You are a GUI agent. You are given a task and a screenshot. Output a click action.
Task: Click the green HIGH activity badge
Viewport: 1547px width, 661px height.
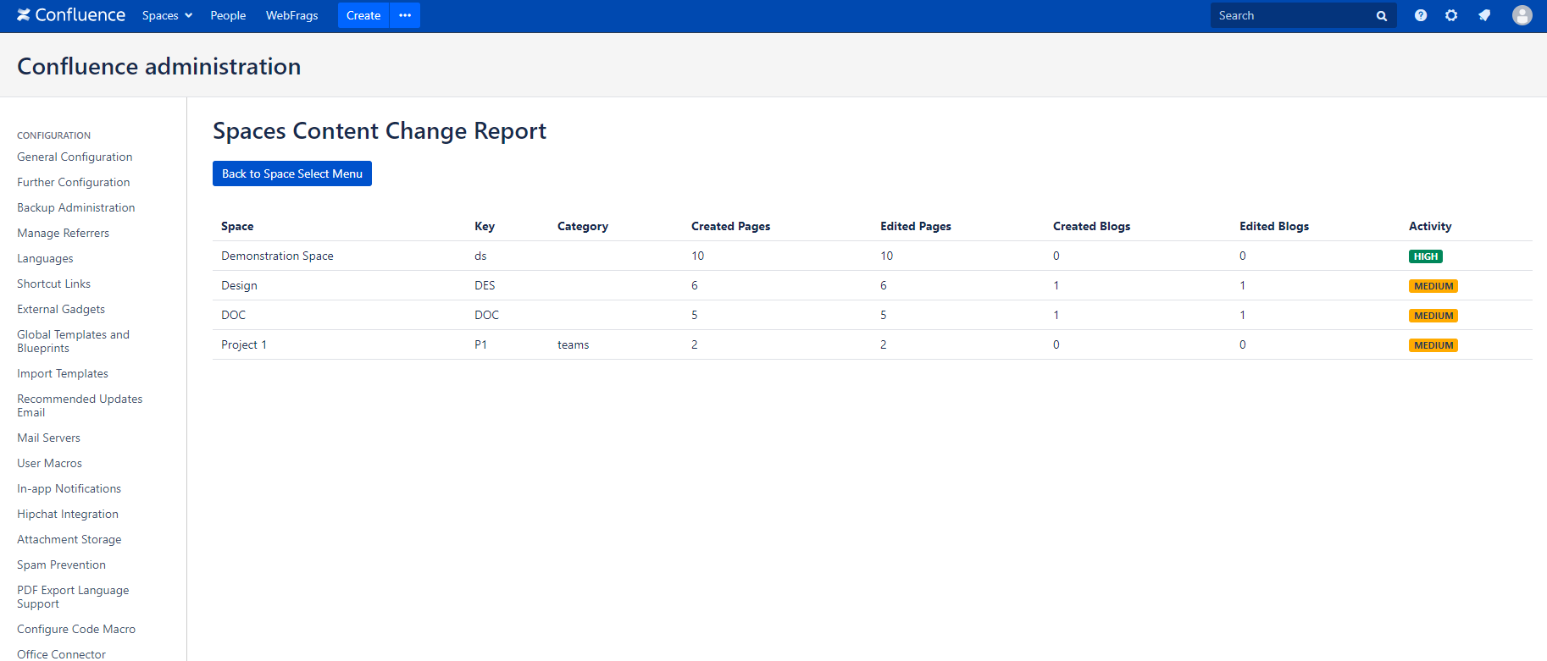tap(1426, 256)
